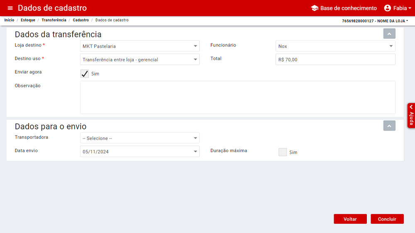Expand the Funcionário dropdown showing Nox

tap(335, 46)
